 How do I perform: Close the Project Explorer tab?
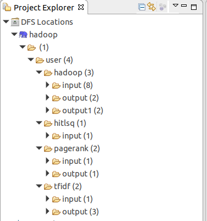(x=81, y=7)
